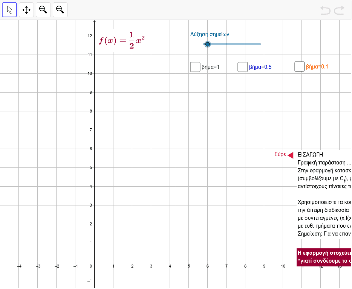Click y-axis tick label 12

pos(90,36)
